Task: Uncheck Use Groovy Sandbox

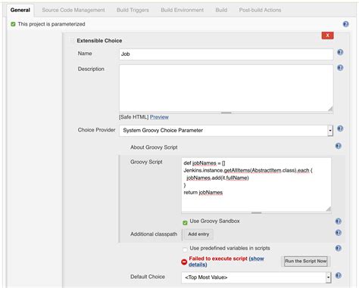Action: point(185,223)
